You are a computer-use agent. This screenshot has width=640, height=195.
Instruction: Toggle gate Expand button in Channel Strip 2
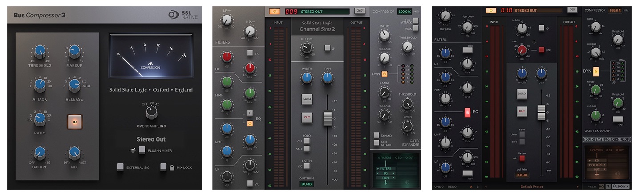tap(377, 135)
